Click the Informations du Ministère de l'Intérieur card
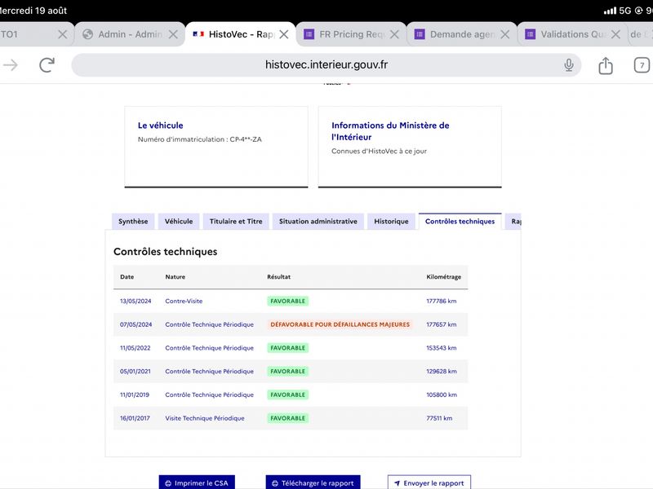 tap(410, 147)
